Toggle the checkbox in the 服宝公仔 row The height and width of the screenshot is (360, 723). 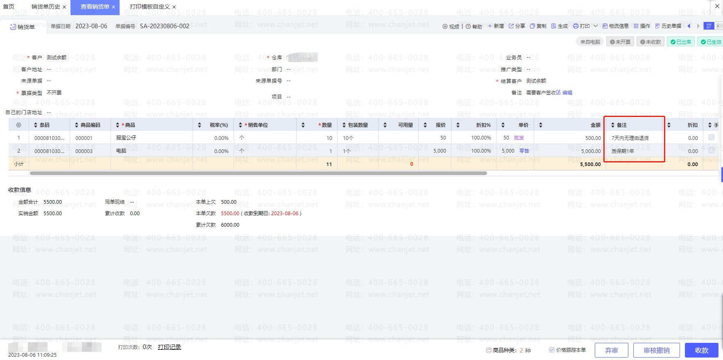pyautogui.click(x=712, y=137)
